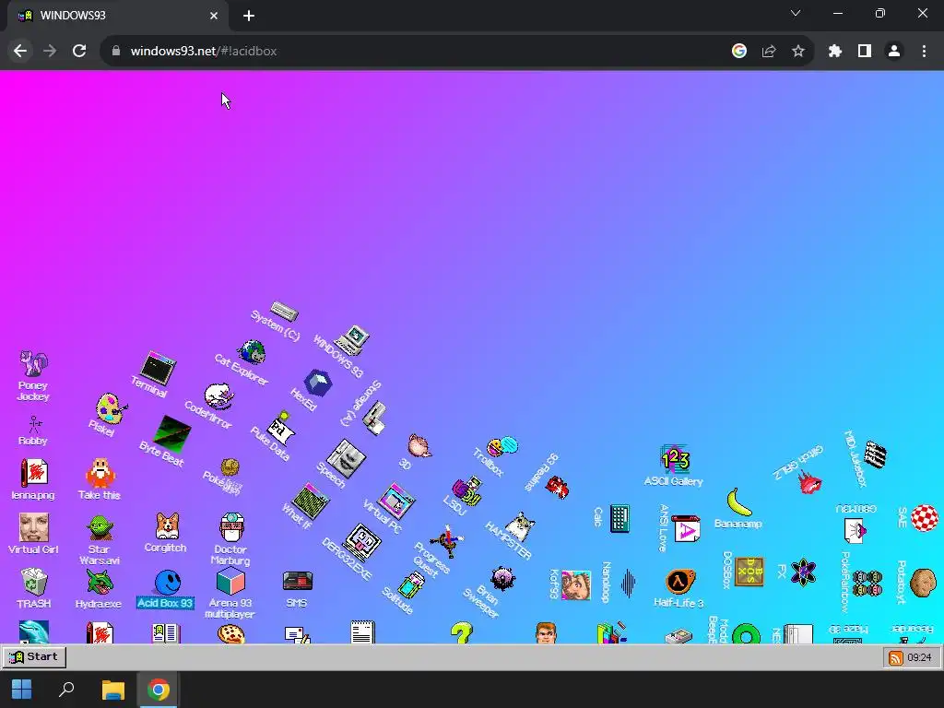The image size is (944, 708).
Task: Bookmark this page with star
Action: point(798,52)
